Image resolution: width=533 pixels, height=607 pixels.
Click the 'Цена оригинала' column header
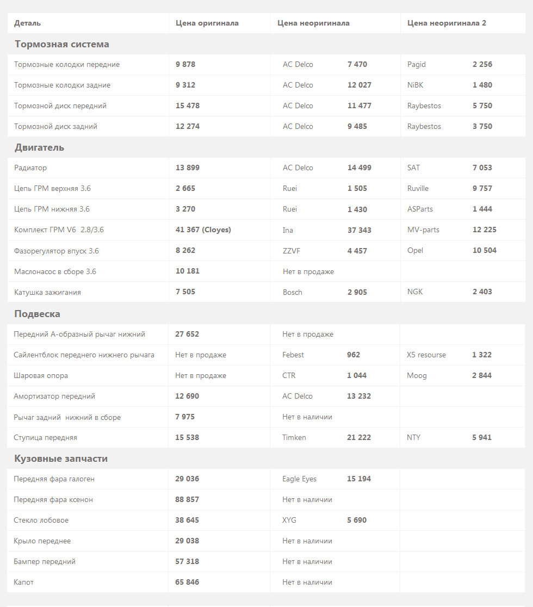pyautogui.click(x=207, y=23)
